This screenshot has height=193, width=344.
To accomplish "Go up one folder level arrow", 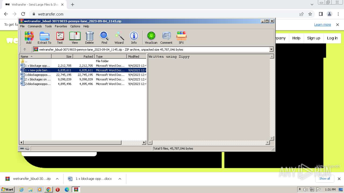I will (25, 49).
